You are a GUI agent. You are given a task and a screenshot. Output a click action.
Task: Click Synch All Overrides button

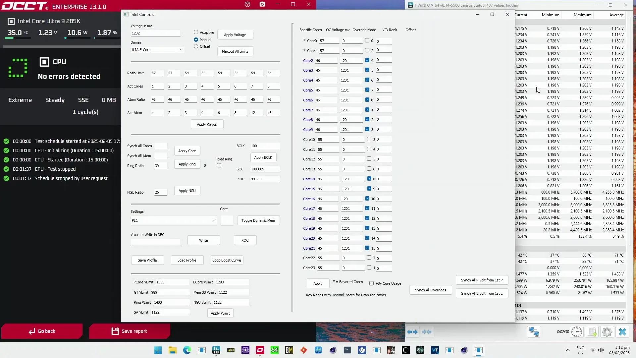[x=430, y=290]
